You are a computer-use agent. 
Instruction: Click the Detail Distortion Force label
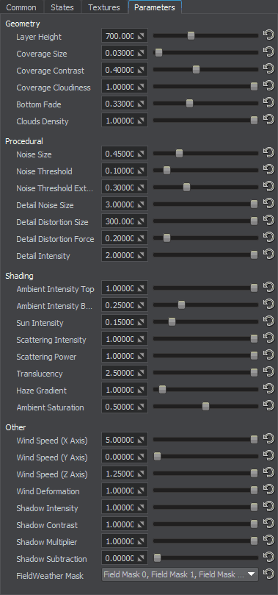click(x=55, y=239)
